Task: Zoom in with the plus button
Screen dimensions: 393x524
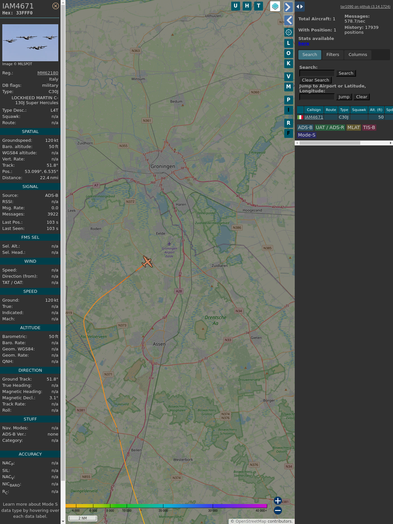Action: pyautogui.click(x=278, y=501)
